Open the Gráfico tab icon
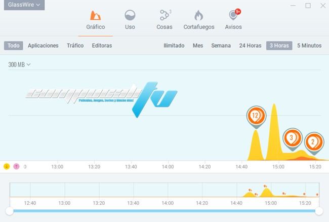Image resolution: width=329 pixels, height=222 pixels. pyautogui.click(x=96, y=15)
